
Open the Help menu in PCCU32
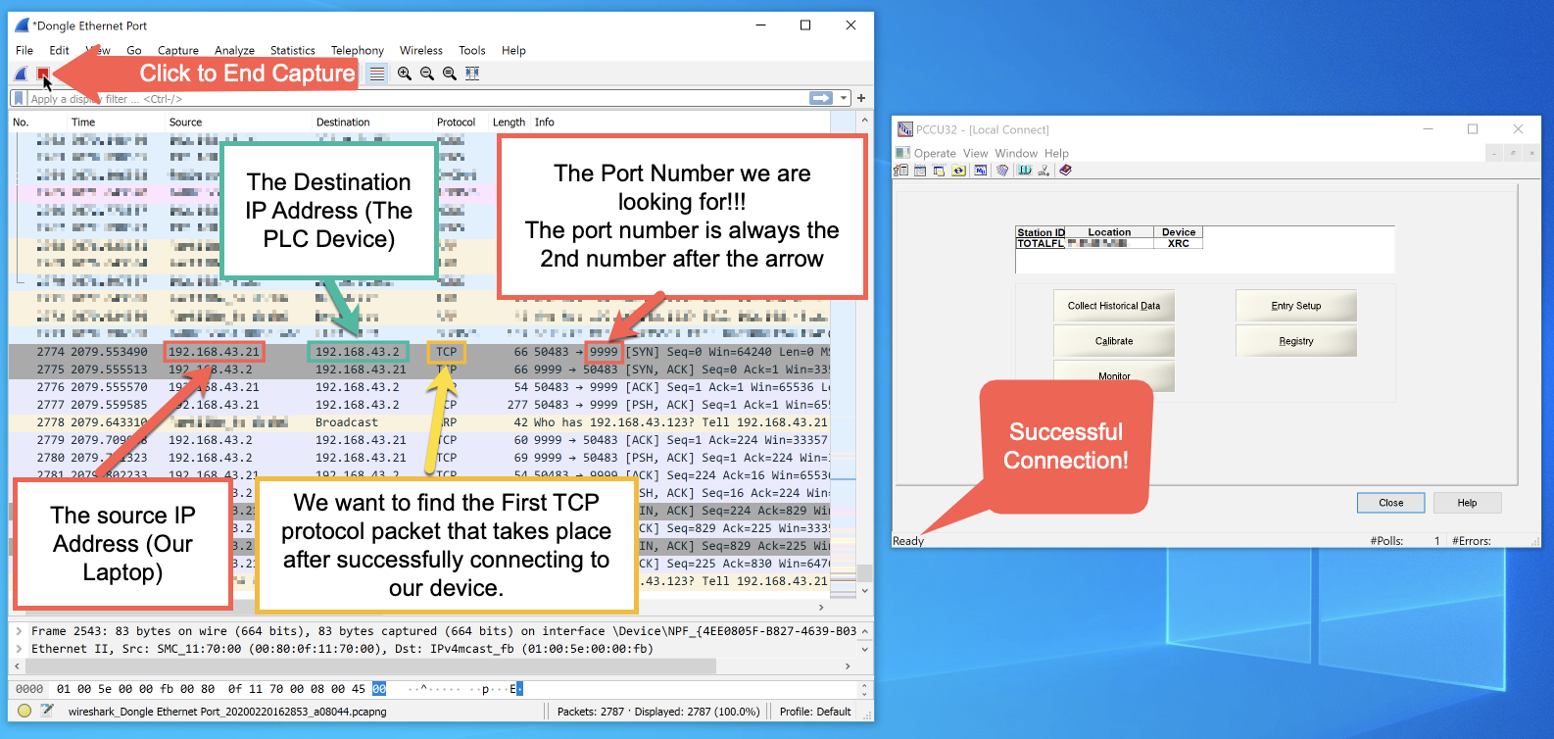pyautogui.click(x=1056, y=153)
